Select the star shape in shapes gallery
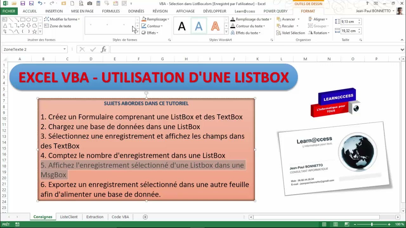Viewport: 406px width, 228px height. (35, 32)
